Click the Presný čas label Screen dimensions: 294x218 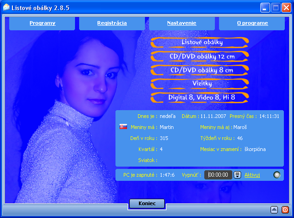click(x=243, y=116)
